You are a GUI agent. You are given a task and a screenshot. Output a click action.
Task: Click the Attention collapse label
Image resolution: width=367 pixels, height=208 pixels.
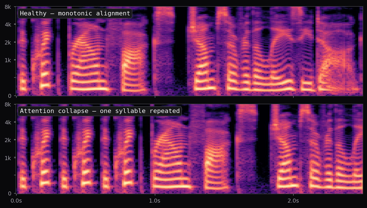point(99,111)
